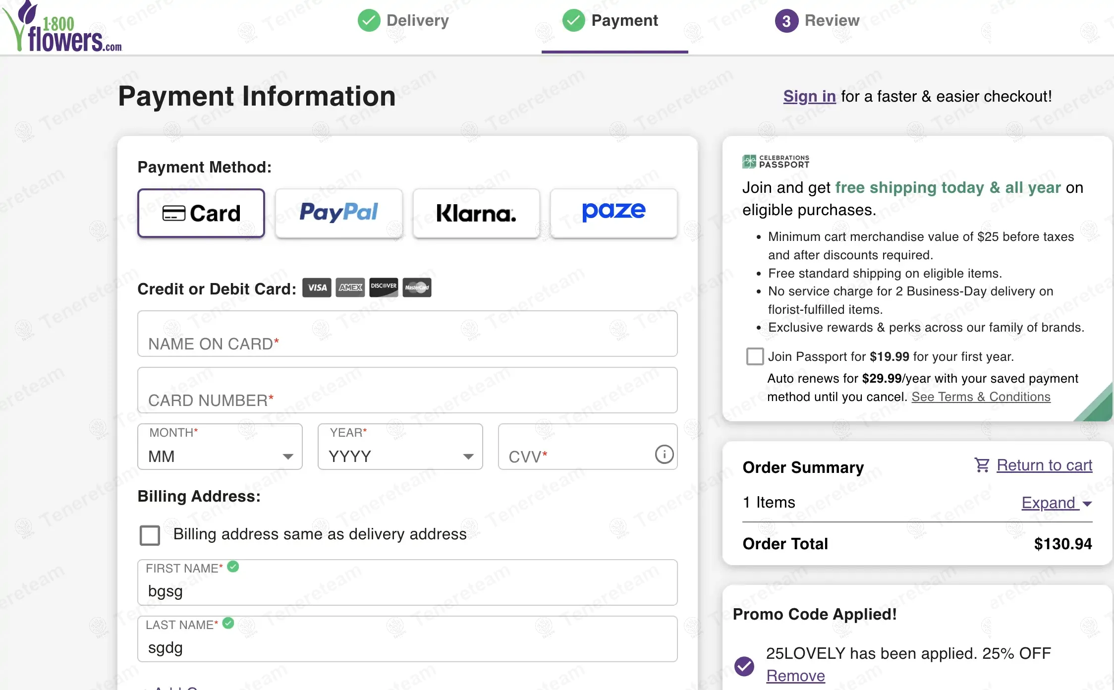Open the expiration Month dropdown
Image resolution: width=1114 pixels, height=690 pixels.
coord(220,447)
